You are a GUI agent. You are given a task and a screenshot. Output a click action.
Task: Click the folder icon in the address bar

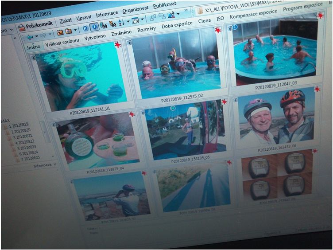(200, 11)
